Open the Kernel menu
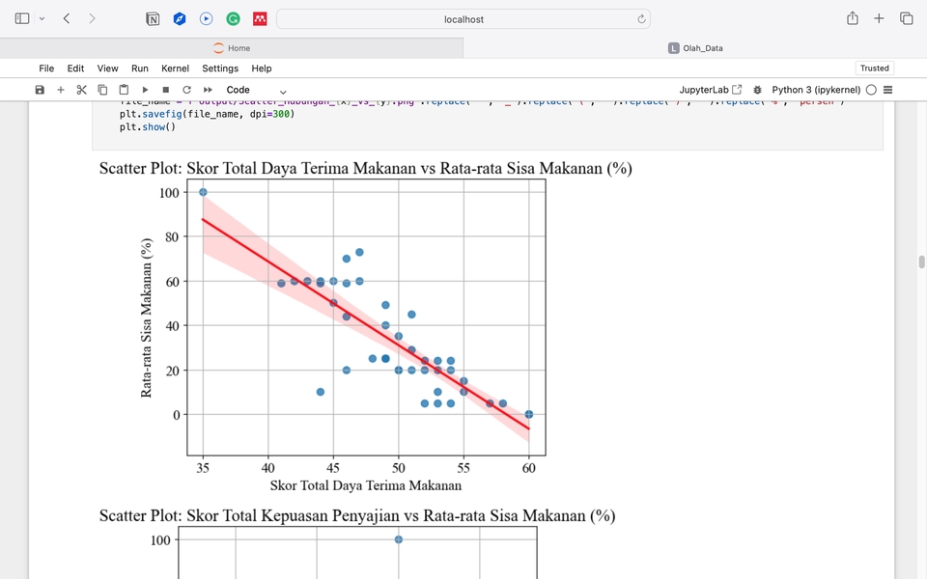This screenshot has width=927, height=579. click(175, 69)
